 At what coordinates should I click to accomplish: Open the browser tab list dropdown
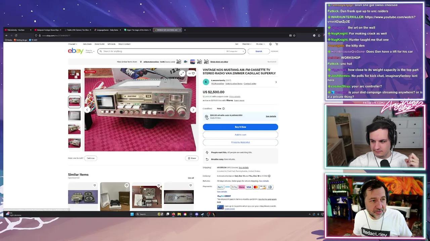(x=316, y=30)
